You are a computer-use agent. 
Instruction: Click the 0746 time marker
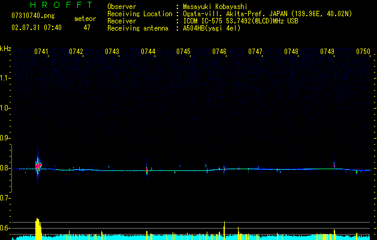pyautogui.click(x=219, y=52)
